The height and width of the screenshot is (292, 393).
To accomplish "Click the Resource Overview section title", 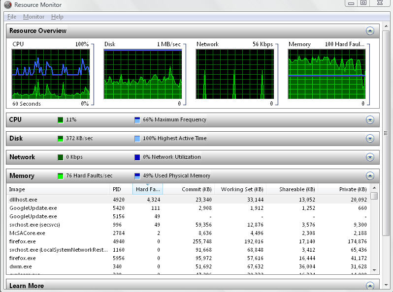I will [x=38, y=31].
